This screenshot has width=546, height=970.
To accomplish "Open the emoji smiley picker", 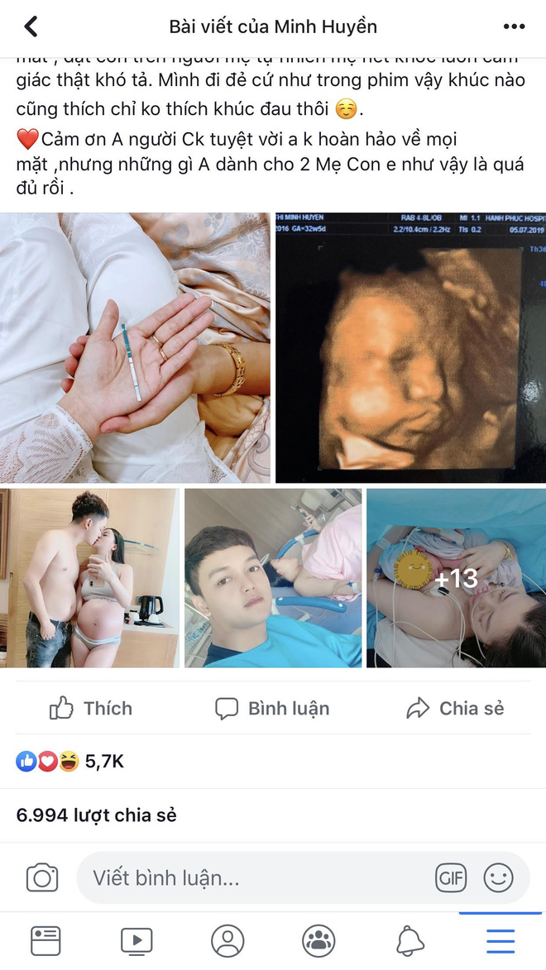I will 498,878.
